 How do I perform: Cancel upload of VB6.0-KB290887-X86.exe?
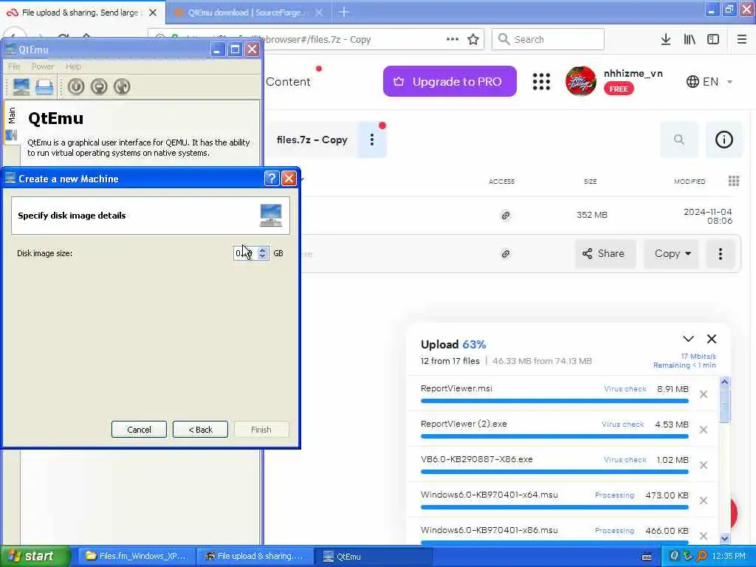click(704, 465)
